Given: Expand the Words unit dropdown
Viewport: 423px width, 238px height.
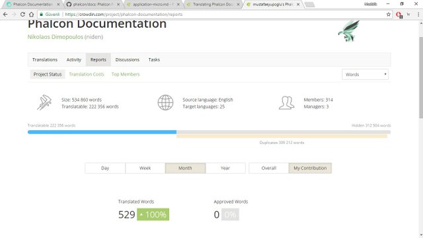Looking at the screenshot, I should [365, 75].
